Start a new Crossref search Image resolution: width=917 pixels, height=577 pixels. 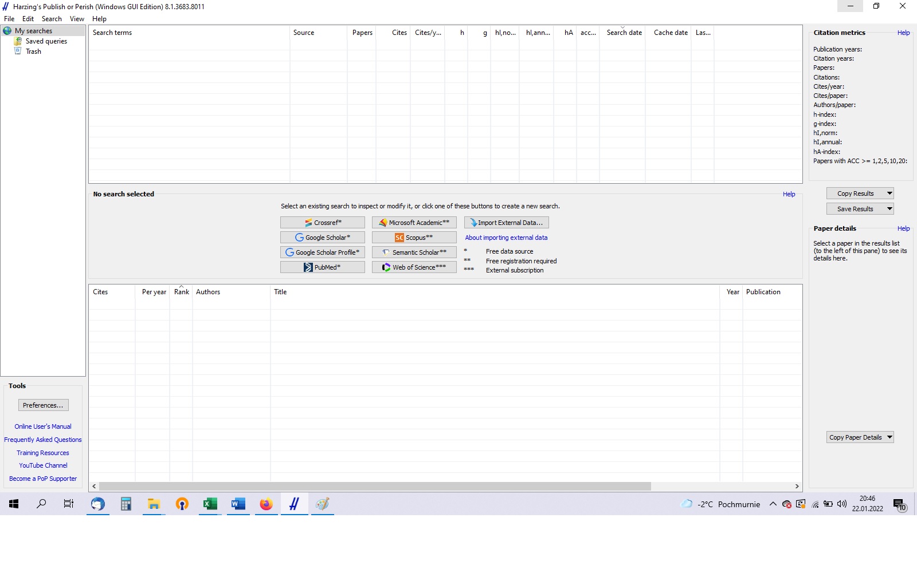coord(323,223)
